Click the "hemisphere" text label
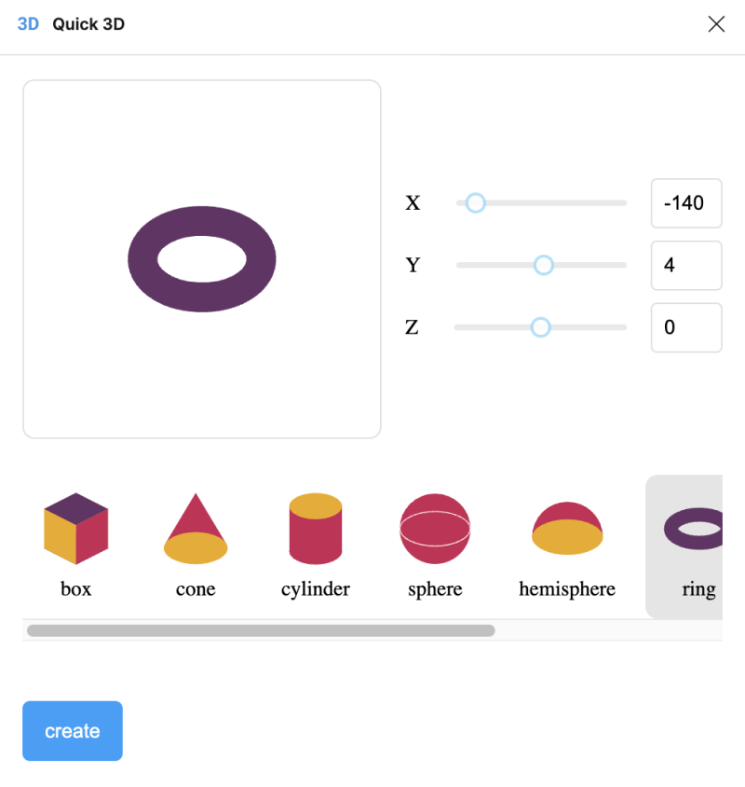 click(x=567, y=589)
